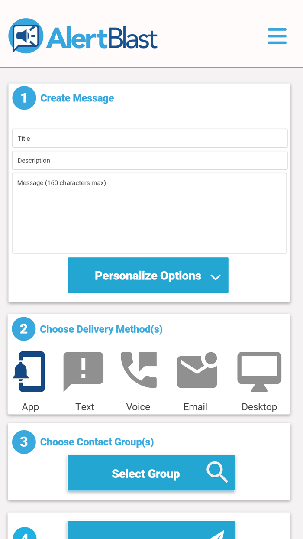
Task: Click the step 2 number badge
Action: click(x=24, y=329)
